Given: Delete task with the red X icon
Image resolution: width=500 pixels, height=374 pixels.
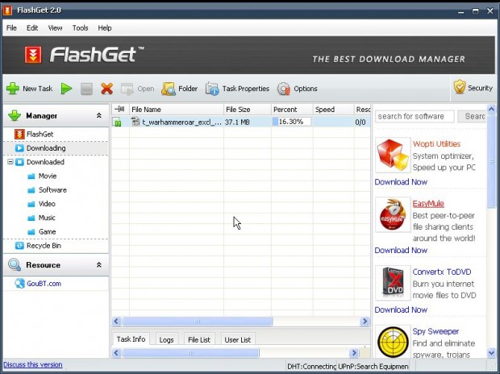Looking at the screenshot, I should (x=106, y=89).
